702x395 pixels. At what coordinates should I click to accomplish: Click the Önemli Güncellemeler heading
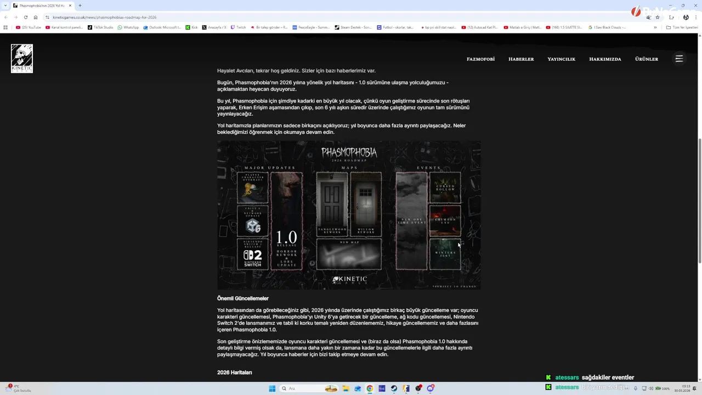pyautogui.click(x=243, y=298)
